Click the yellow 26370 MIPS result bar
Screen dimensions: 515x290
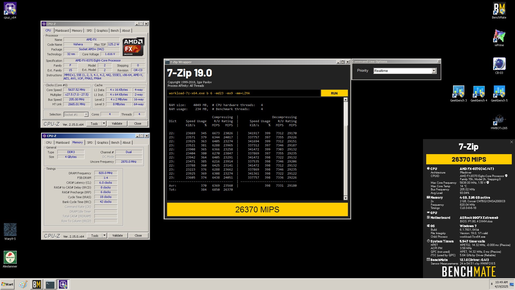pos(257,209)
